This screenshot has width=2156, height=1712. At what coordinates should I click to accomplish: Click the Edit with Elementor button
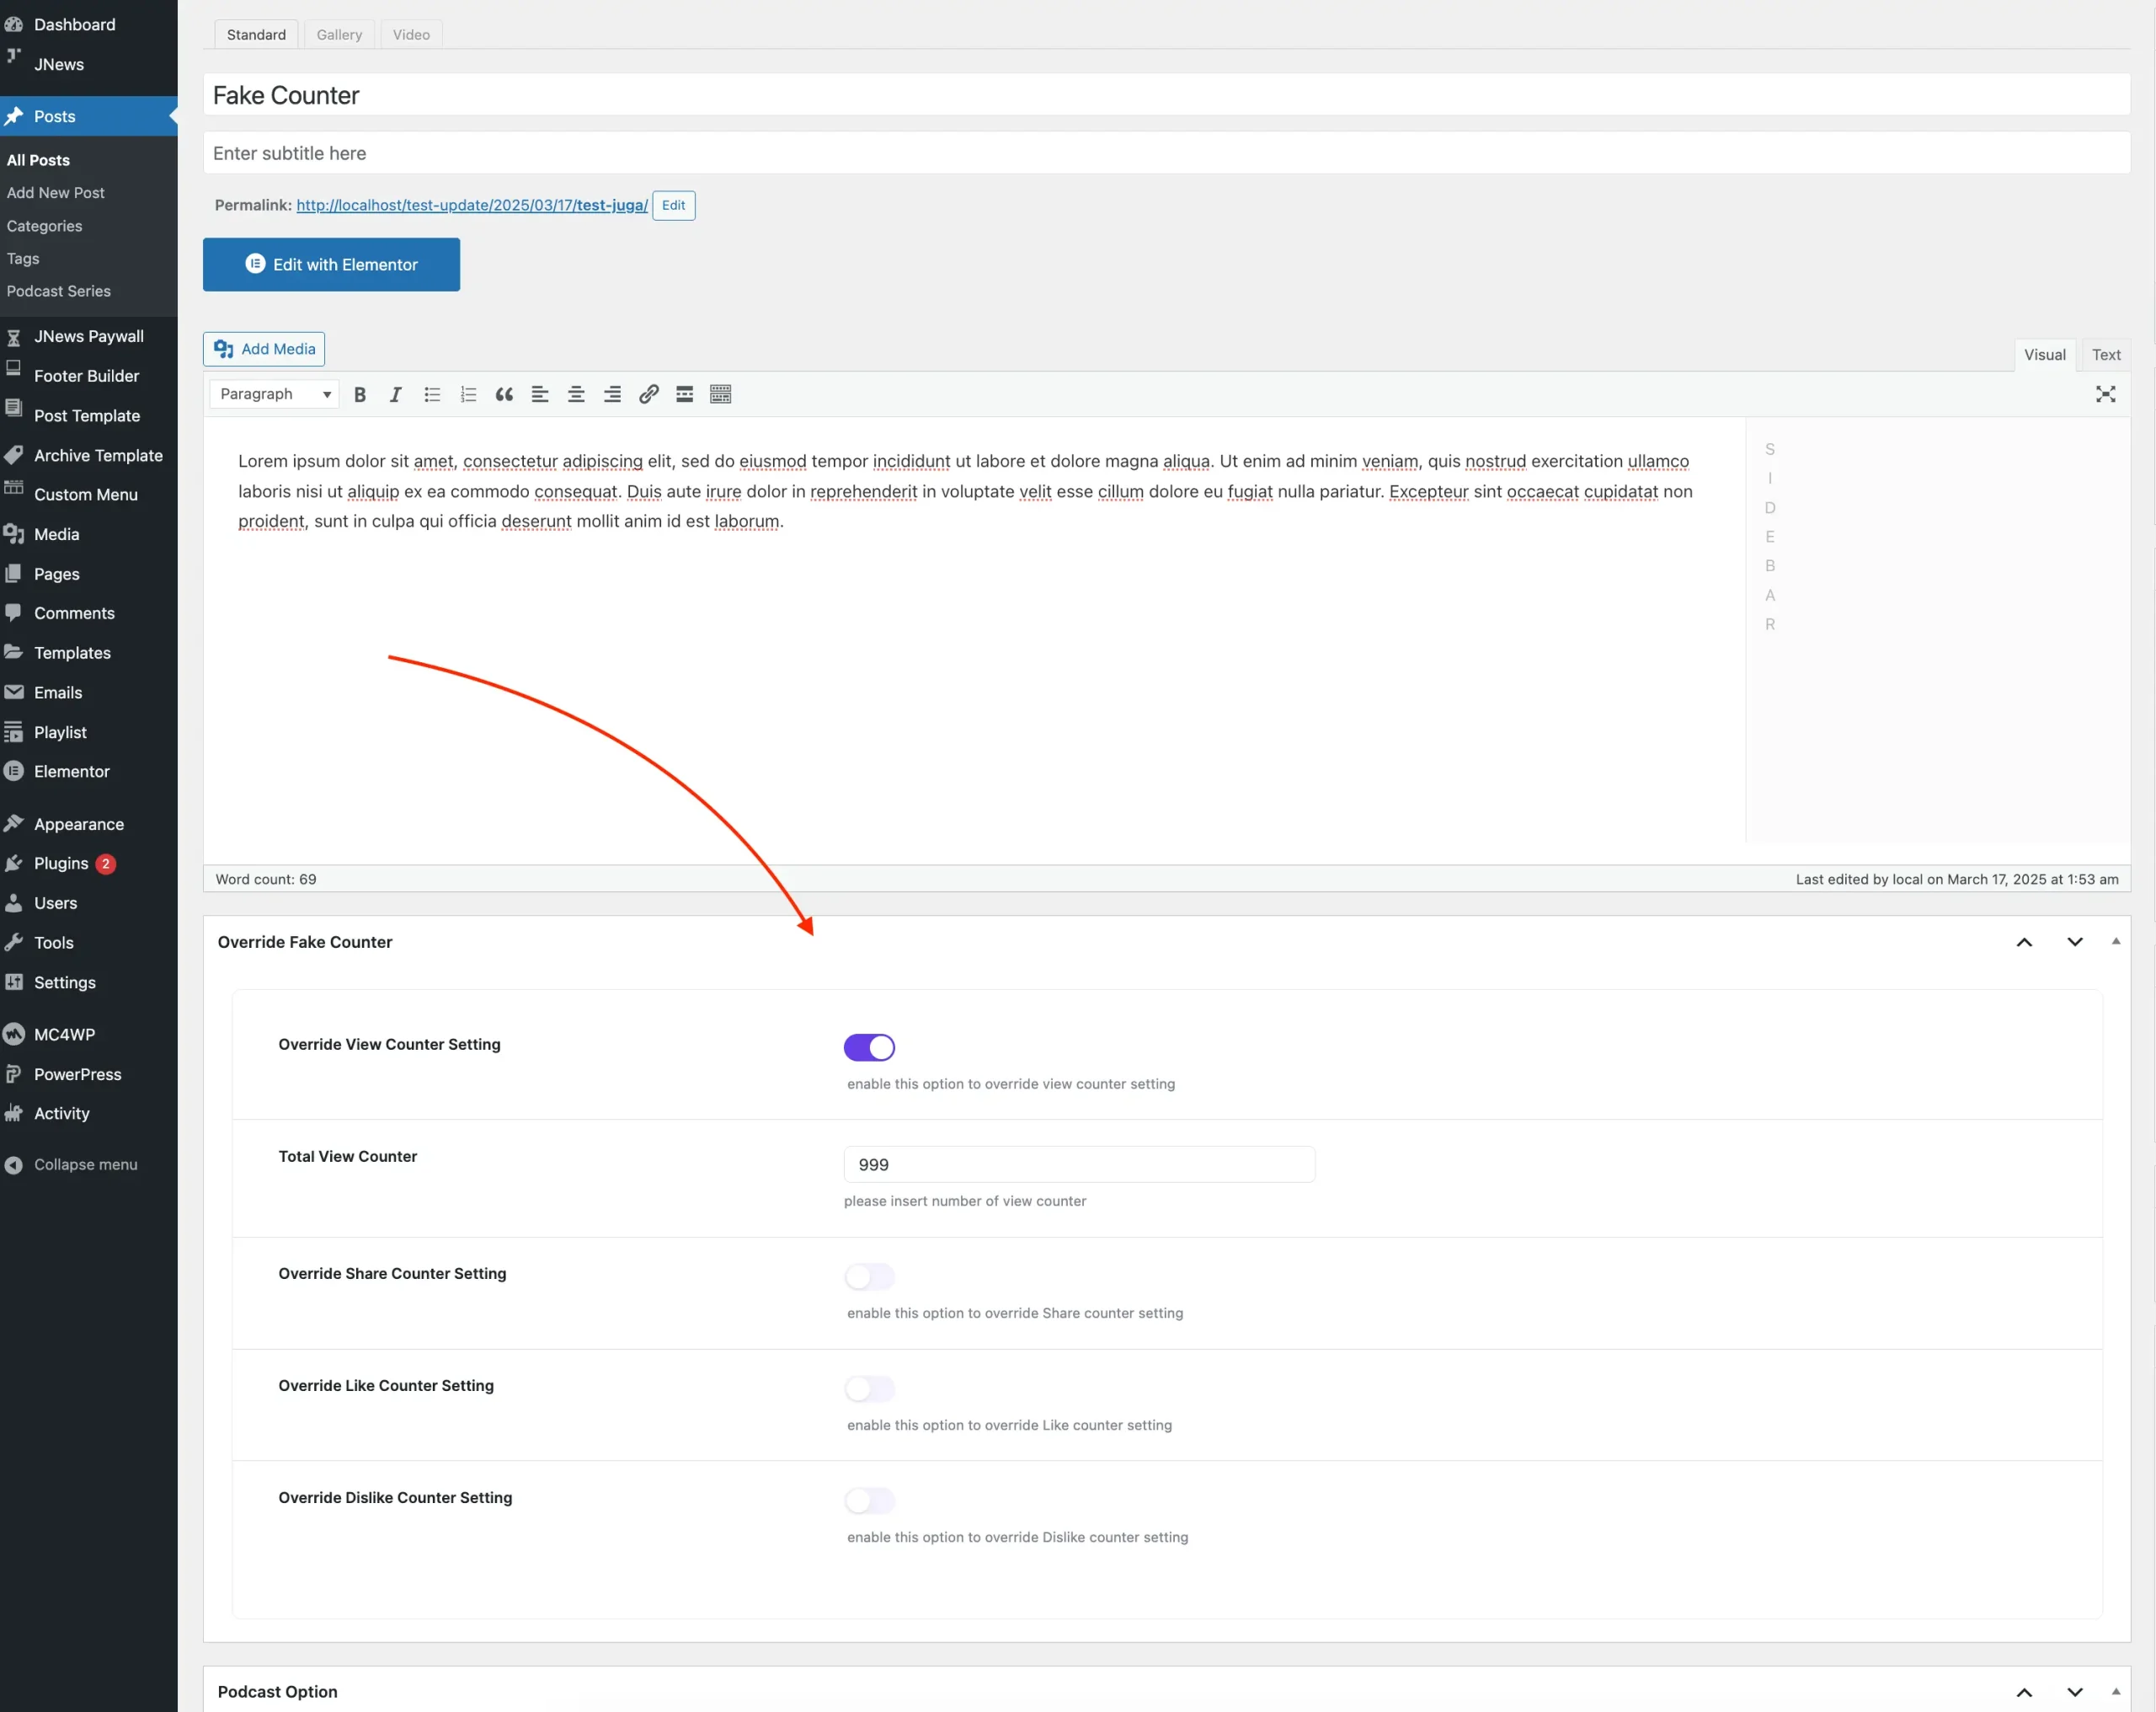coord(331,265)
